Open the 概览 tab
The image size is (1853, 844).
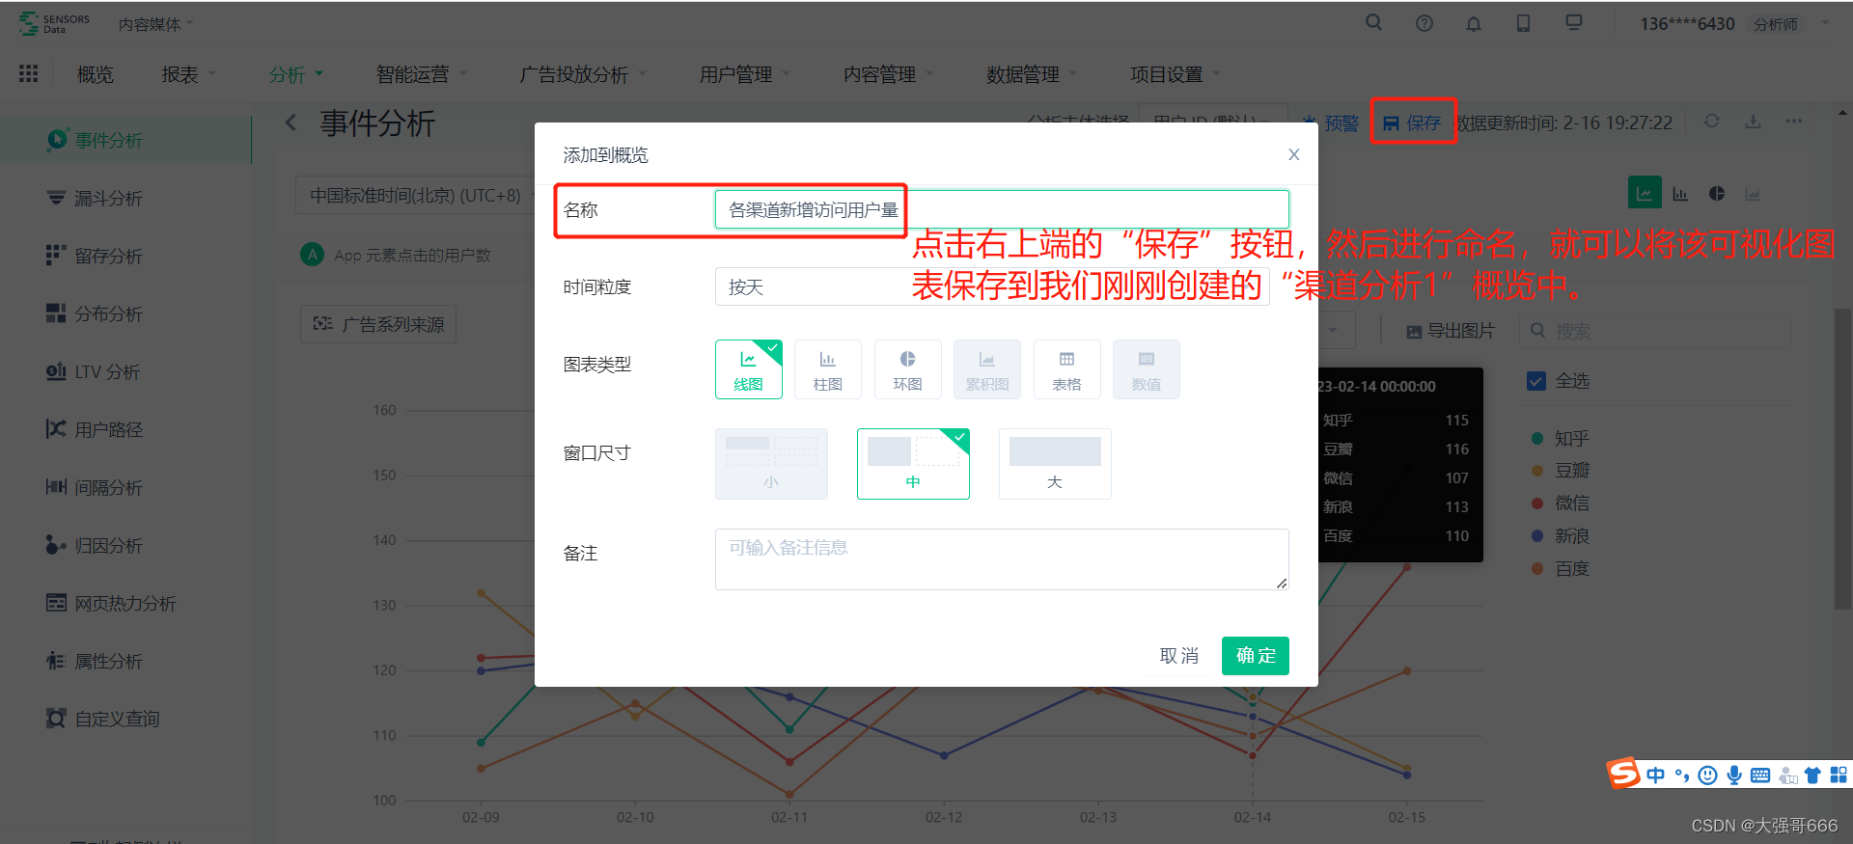coord(95,74)
